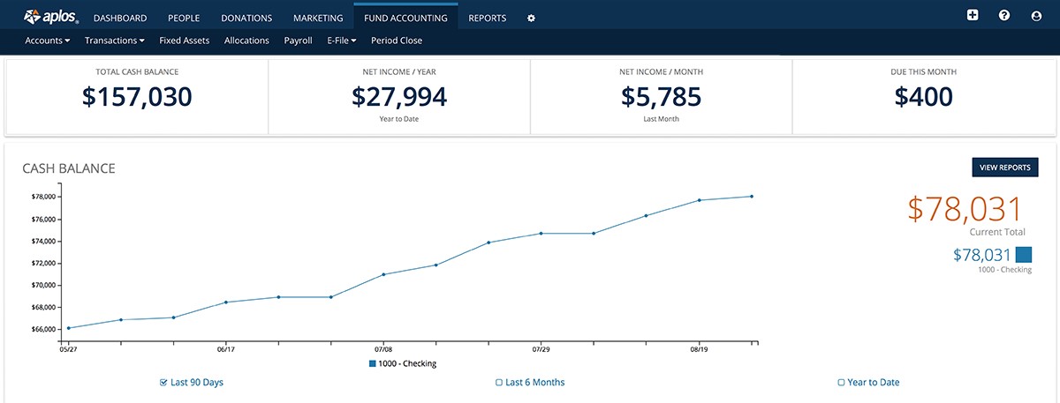
Task: Open the Payroll submenu item
Action: [298, 41]
